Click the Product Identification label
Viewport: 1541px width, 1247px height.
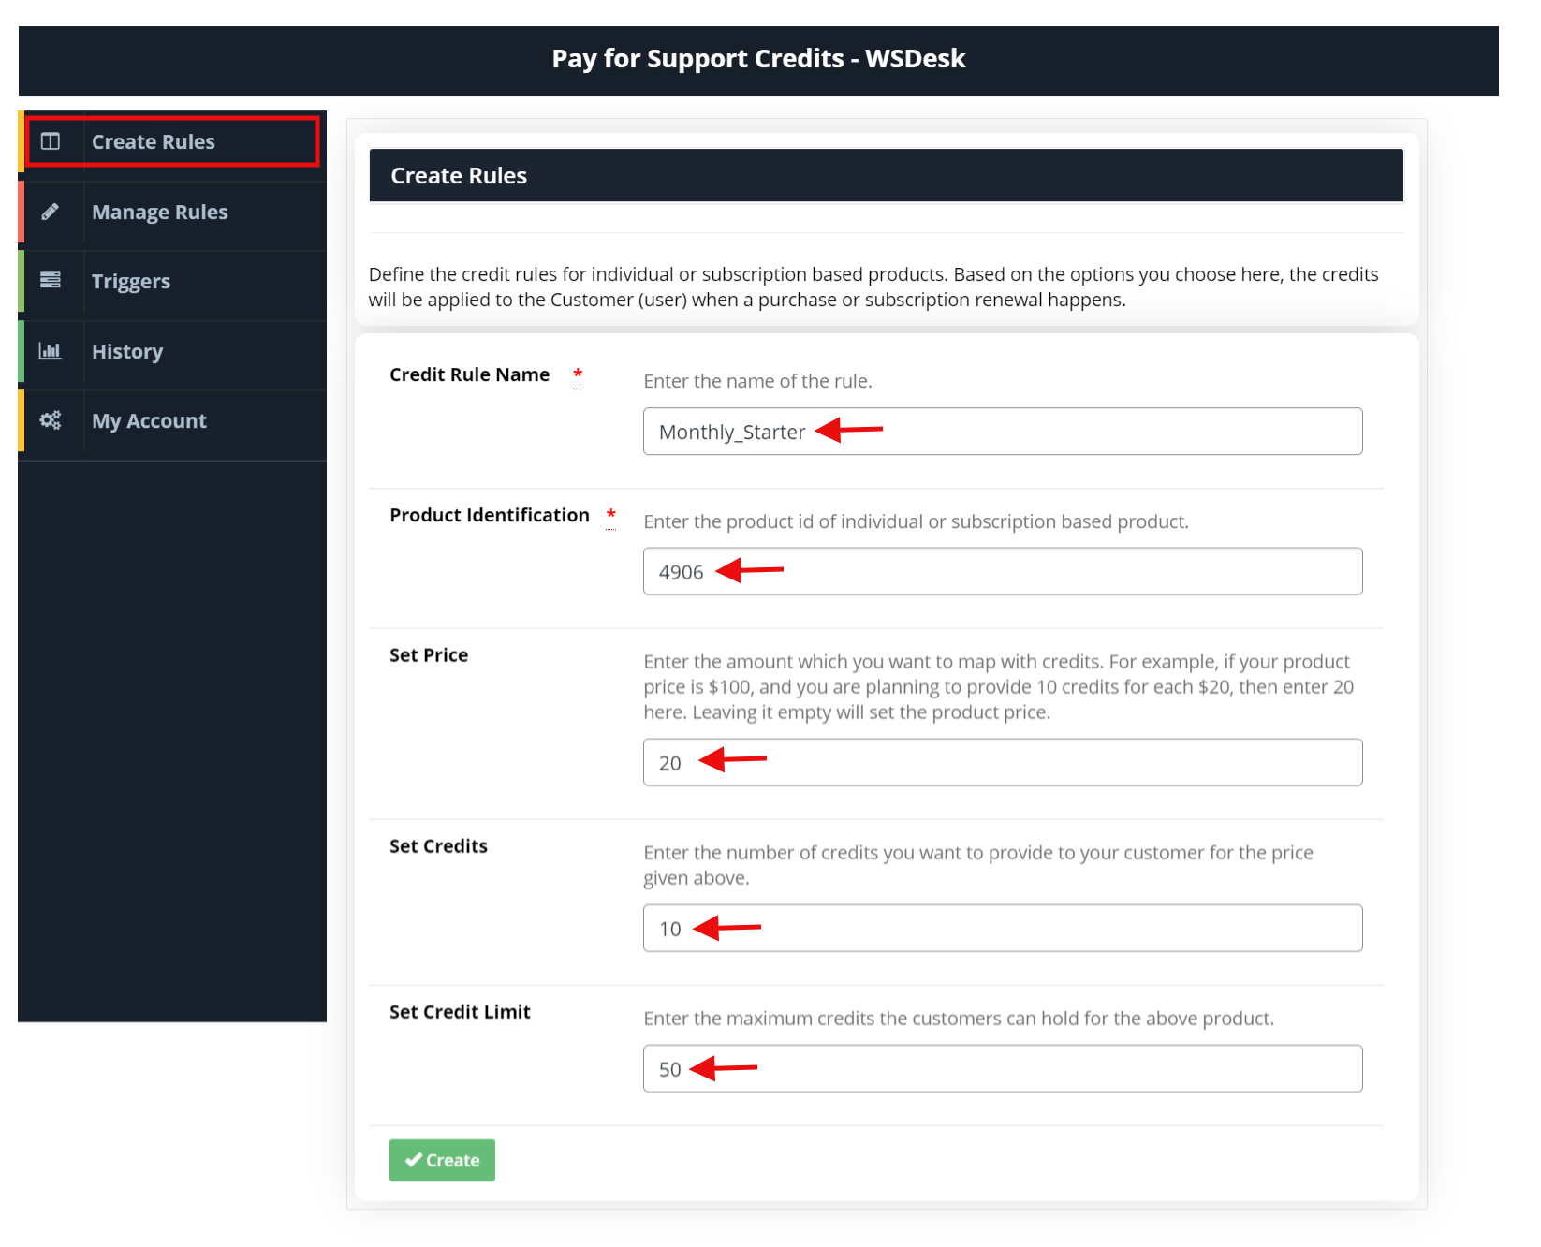490,515
